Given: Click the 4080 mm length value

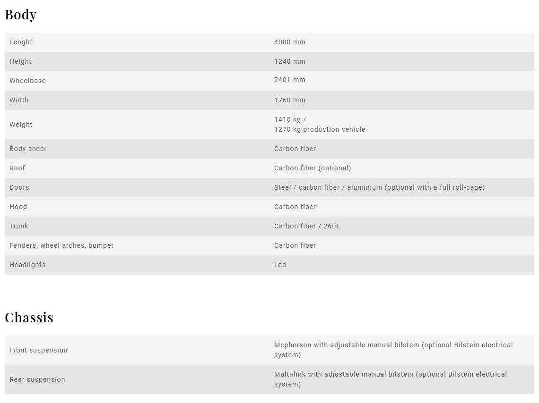Looking at the screenshot, I should coord(289,42).
